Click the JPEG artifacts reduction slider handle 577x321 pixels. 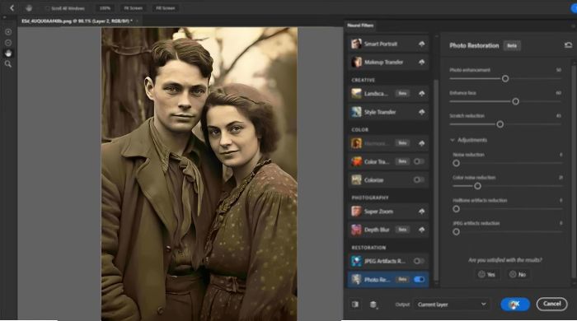click(457, 232)
